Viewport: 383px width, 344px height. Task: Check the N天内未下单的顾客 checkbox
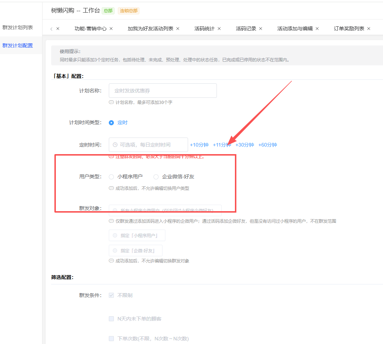coord(111,319)
